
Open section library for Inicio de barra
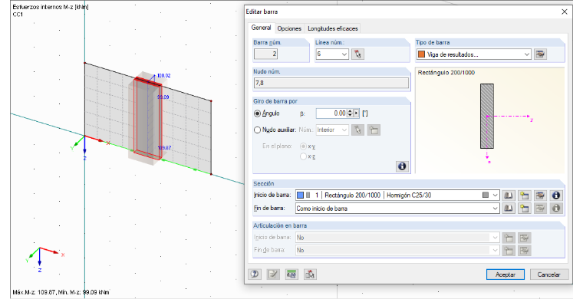pyautogui.click(x=509, y=195)
